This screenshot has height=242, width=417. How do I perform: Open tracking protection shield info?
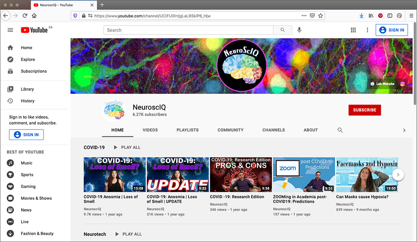click(75, 16)
